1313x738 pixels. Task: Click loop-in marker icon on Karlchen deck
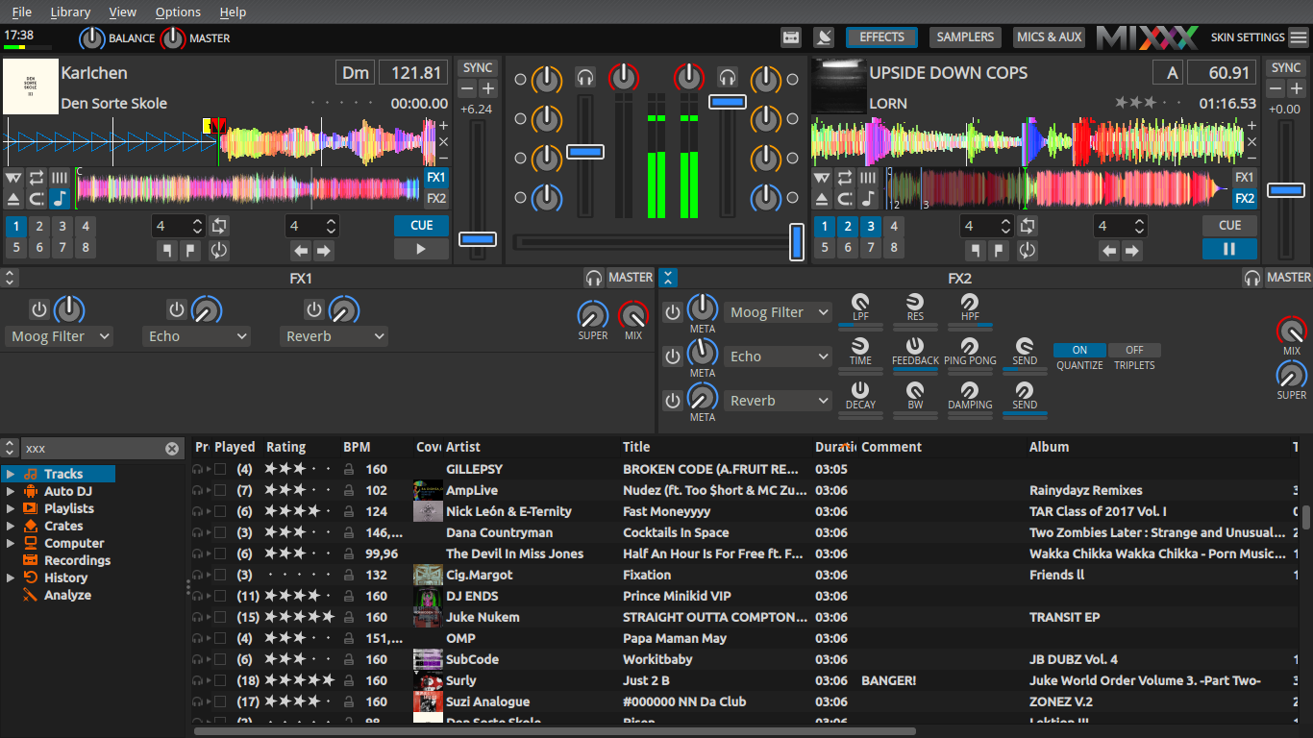coord(167,251)
